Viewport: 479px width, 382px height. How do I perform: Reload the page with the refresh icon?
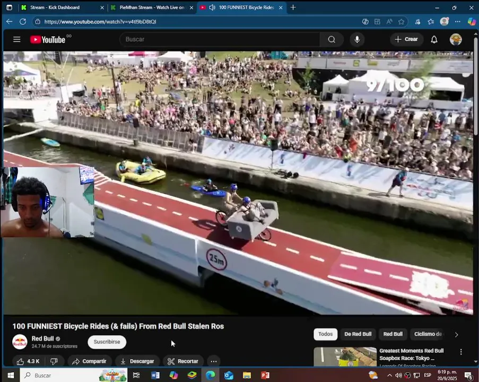pyautogui.click(x=23, y=22)
